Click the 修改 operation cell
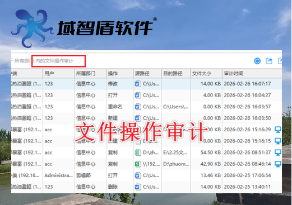The height and width of the screenshot is (205, 292). pyautogui.click(x=113, y=84)
